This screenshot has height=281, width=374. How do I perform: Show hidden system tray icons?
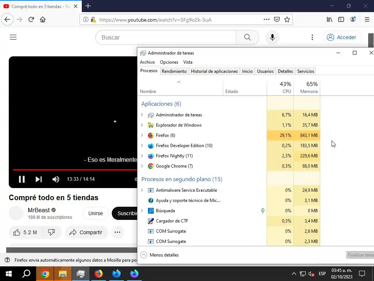(x=294, y=274)
